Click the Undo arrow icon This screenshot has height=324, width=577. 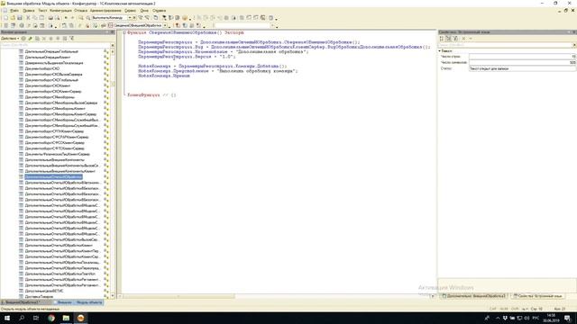click(x=66, y=18)
